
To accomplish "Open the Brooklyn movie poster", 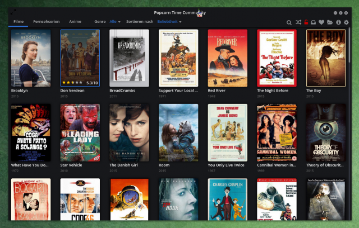I will point(31,58).
